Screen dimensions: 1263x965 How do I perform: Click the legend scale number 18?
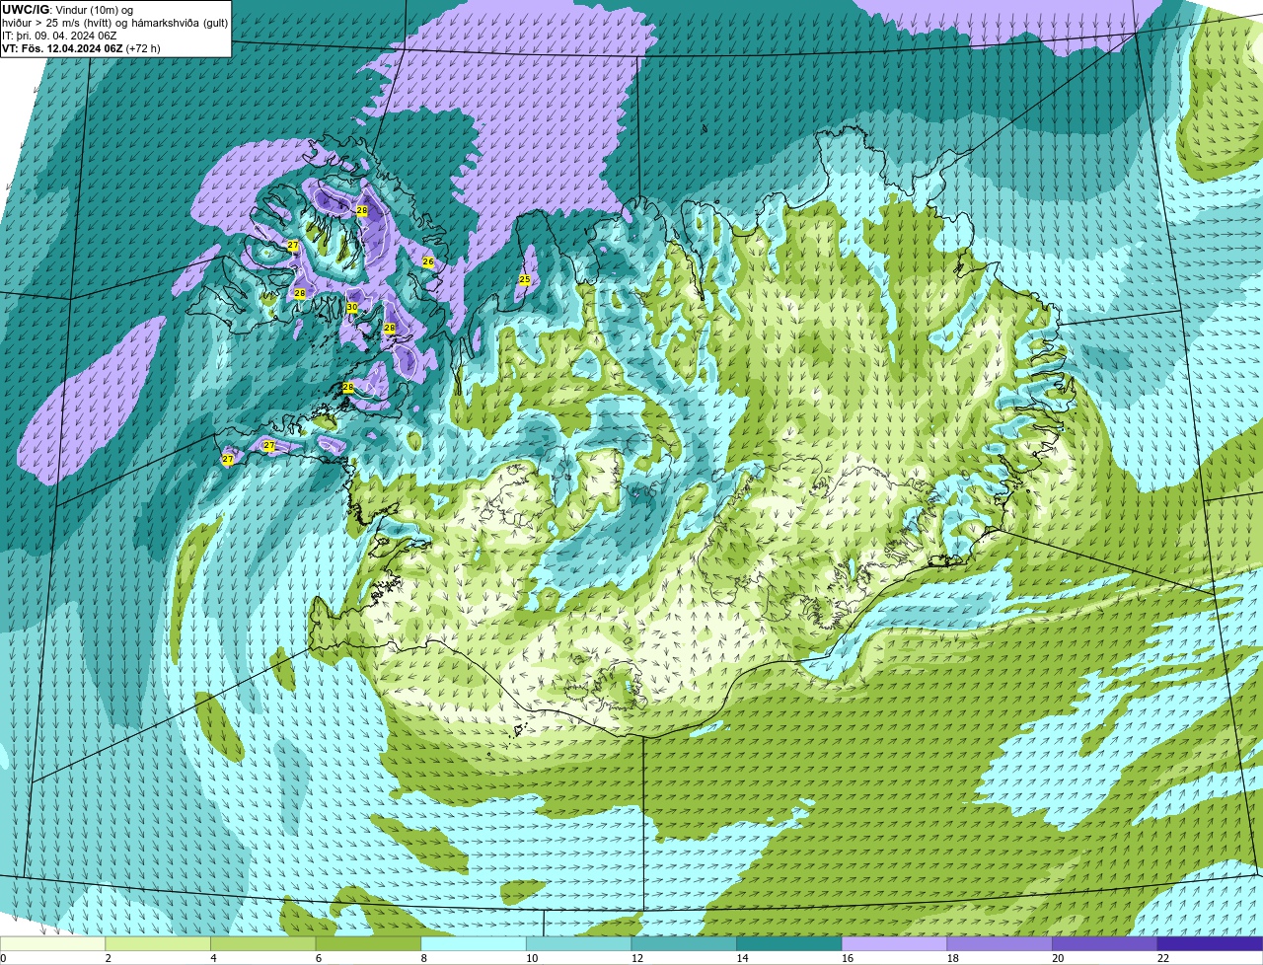tap(952, 958)
